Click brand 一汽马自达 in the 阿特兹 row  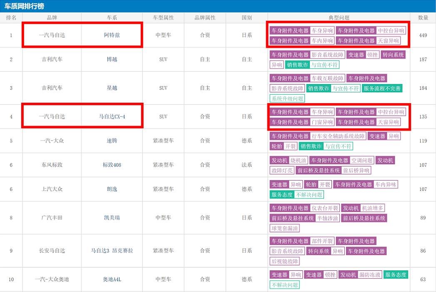click(x=52, y=35)
